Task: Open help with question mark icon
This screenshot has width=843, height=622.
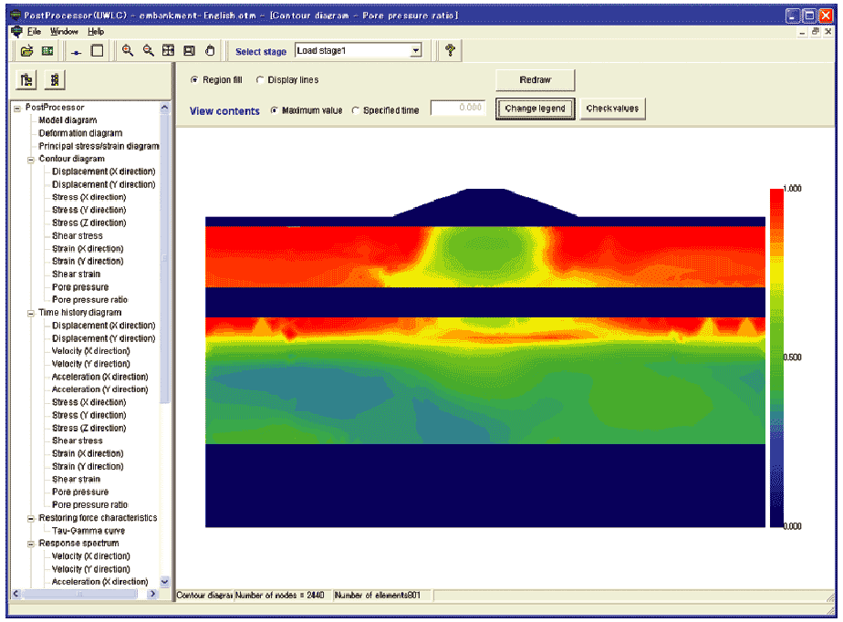Action: click(450, 50)
